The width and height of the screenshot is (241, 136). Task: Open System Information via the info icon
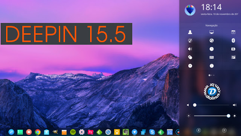[x=212, y=66]
